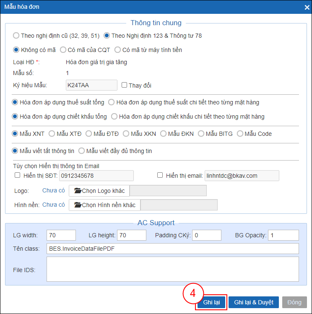This screenshot has width=312, height=314.
Task: Tick the Thay đổi checkbox
Action: pos(125,85)
